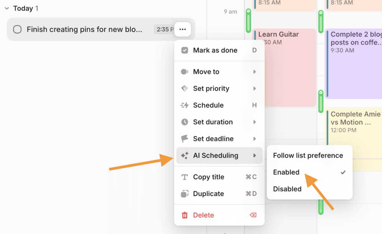This screenshot has height=234, width=382.
Task: Click the three-dot options button on the task
Action: 182,29
